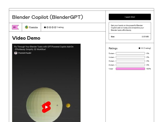Click the 'I want this!' button
Screen dimensions: 163x122
(130, 17)
